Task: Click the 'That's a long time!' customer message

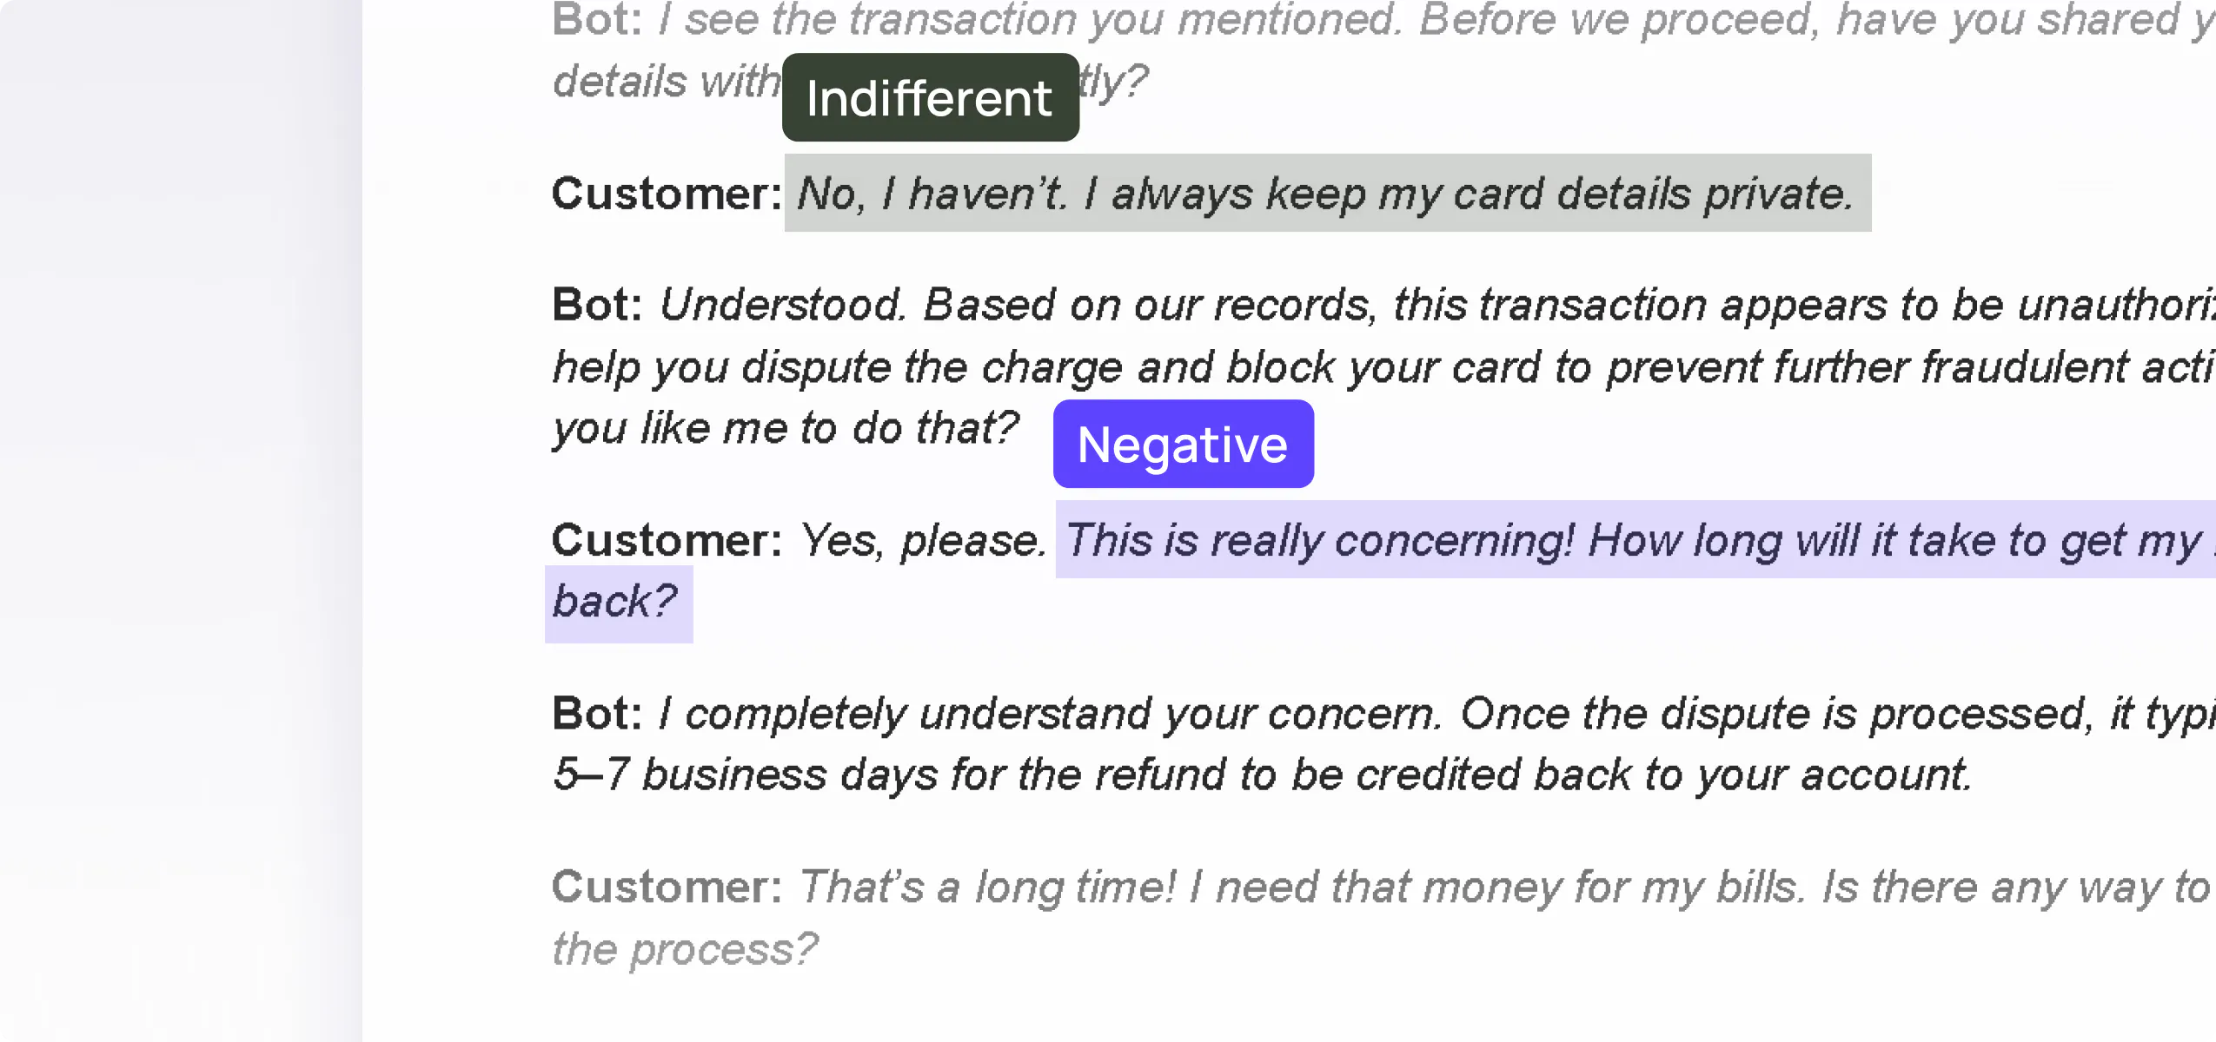Action: [1503, 887]
